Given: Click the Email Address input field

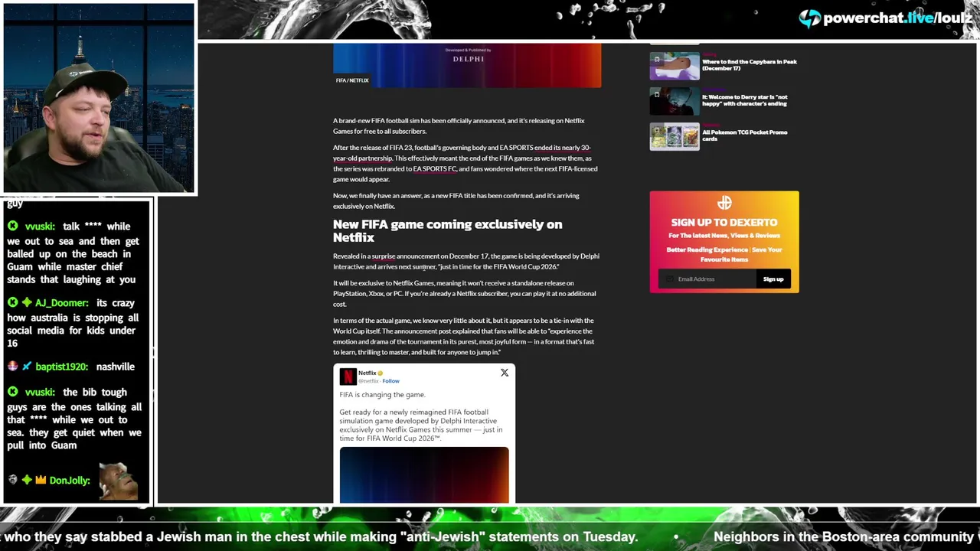Looking at the screenshot, I should coord(707,279).
